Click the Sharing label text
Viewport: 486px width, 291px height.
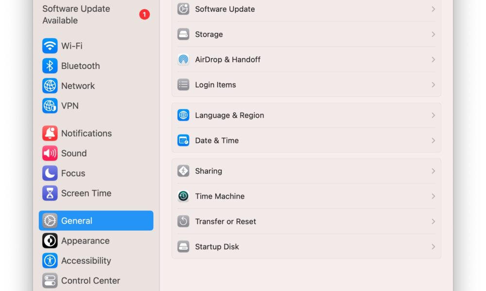click(208, 171)
